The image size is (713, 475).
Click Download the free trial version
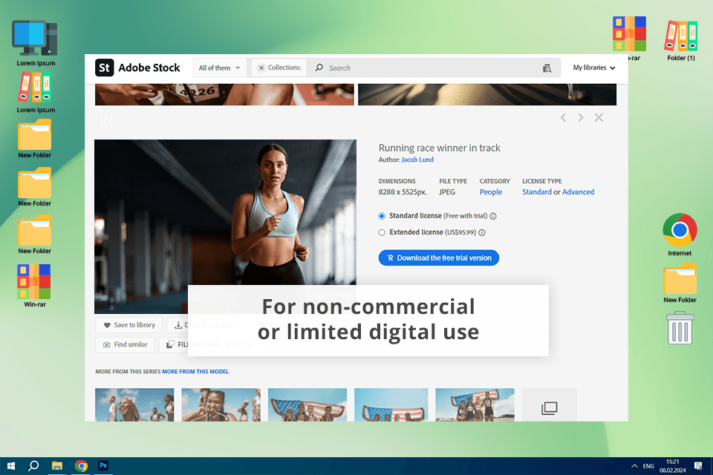pos(439,258)
